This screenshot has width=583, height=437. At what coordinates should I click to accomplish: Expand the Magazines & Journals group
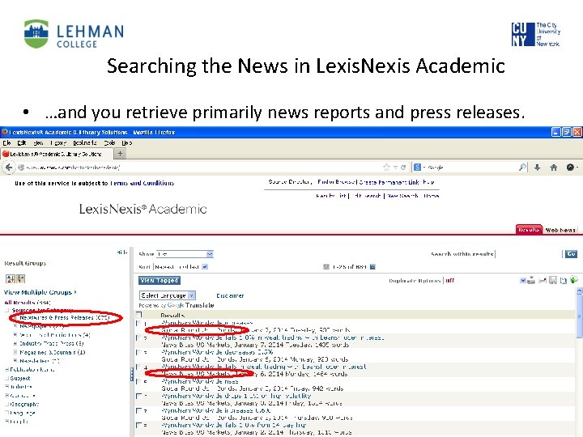pyautogui.click(x=15, y=352)
